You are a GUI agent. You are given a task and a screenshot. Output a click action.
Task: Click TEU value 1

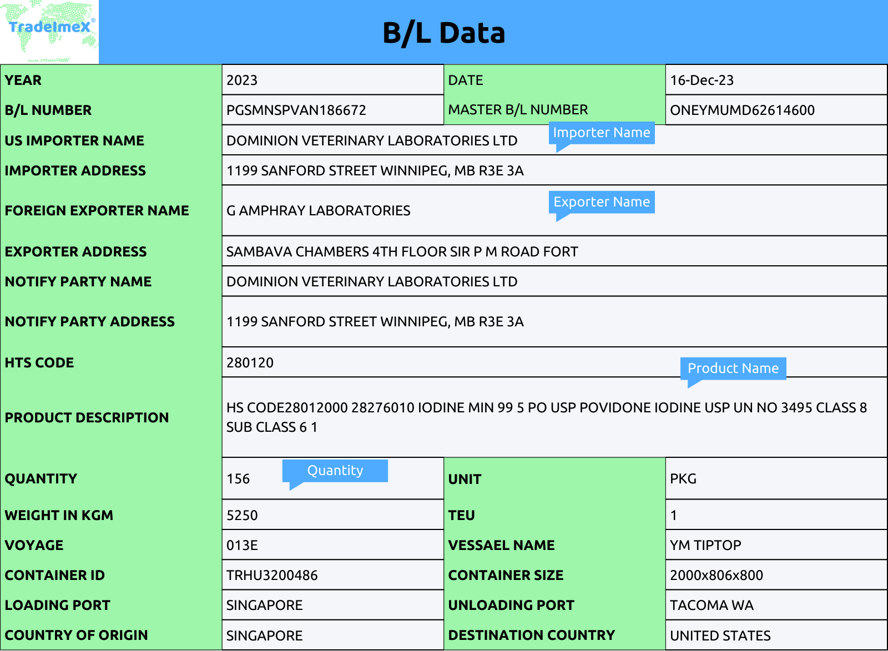tap(673, 516)
